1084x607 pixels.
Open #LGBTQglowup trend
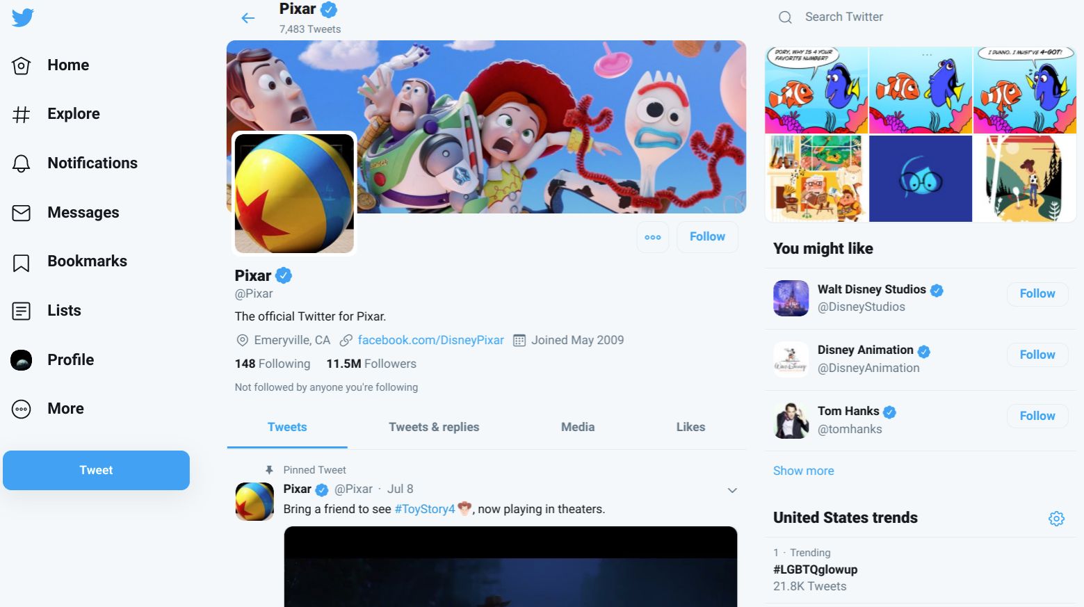(x=815, y=569)
